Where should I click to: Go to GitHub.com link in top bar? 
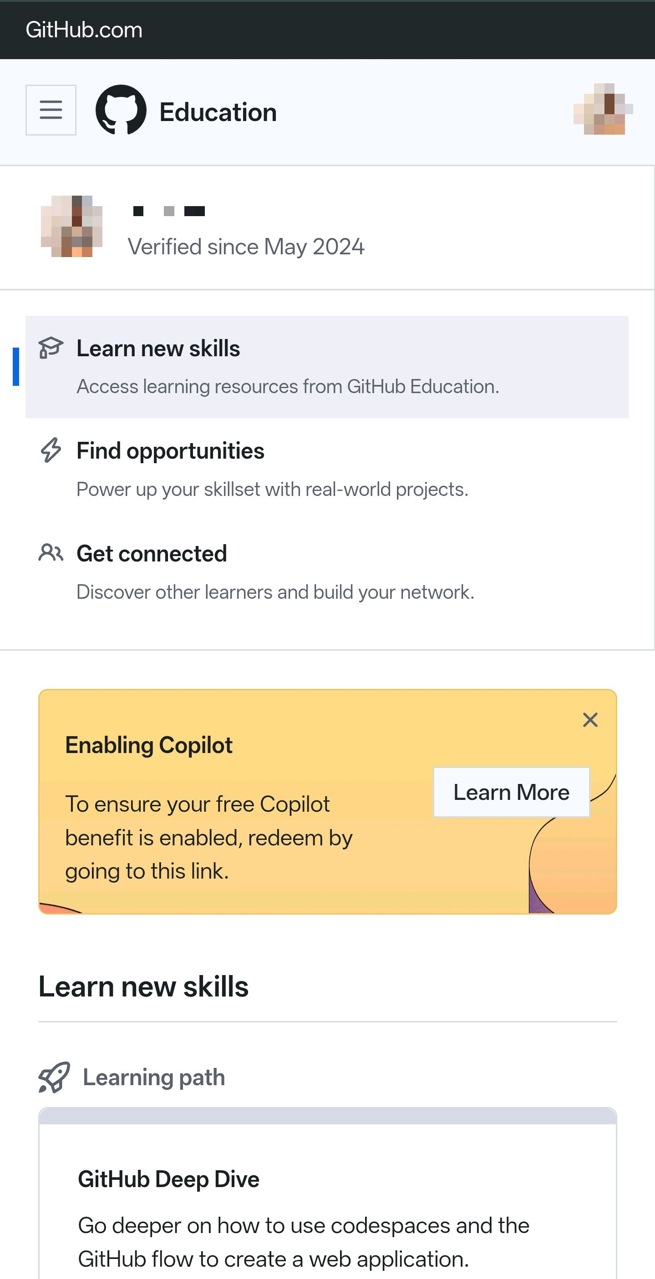[84, 30]
